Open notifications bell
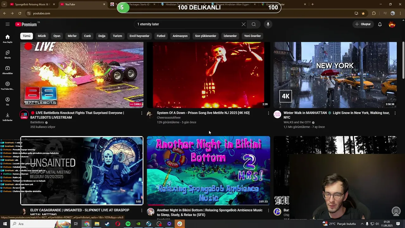Image resolution: width=405 pixels, height=228 pixels. click(380, 24)
